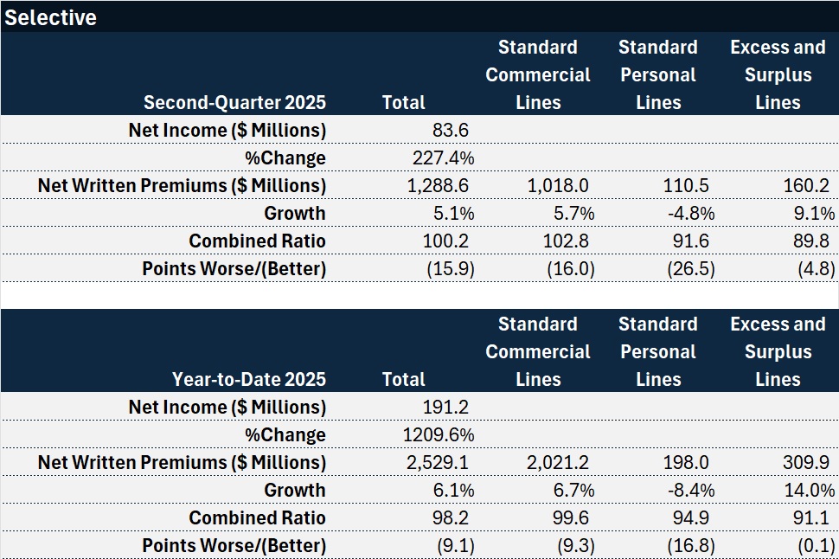Select the Second-Quarter 2025 header cell

pyautogui.click(x=234, y=102)
